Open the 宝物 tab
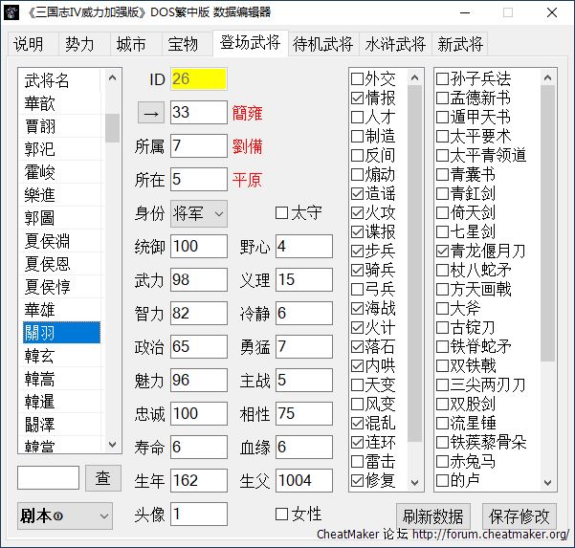Viewport: 575px width, 548px height. click(183, 45)
